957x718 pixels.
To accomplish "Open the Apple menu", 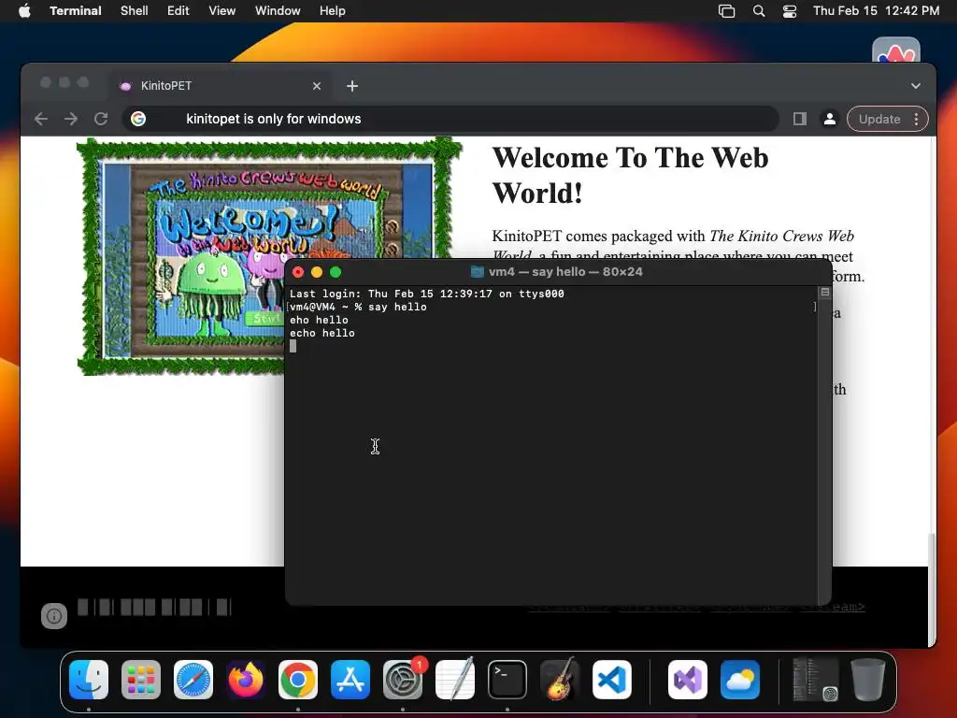I will coord(24,11).
